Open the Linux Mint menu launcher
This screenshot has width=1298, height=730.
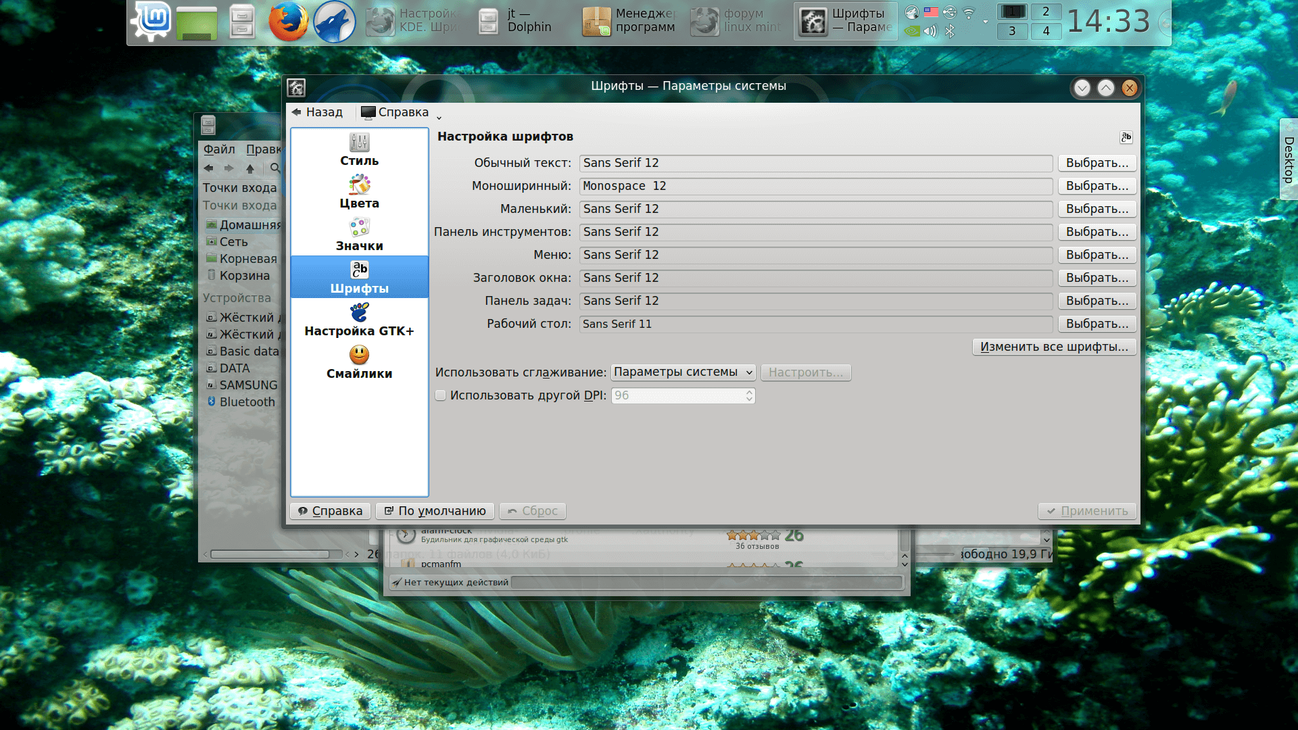(x=151, y=22)
